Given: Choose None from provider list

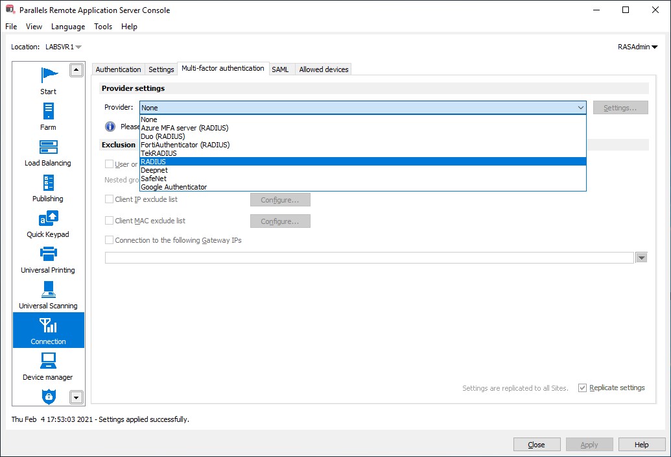Looking at the screenshot, I should (363, 119).
